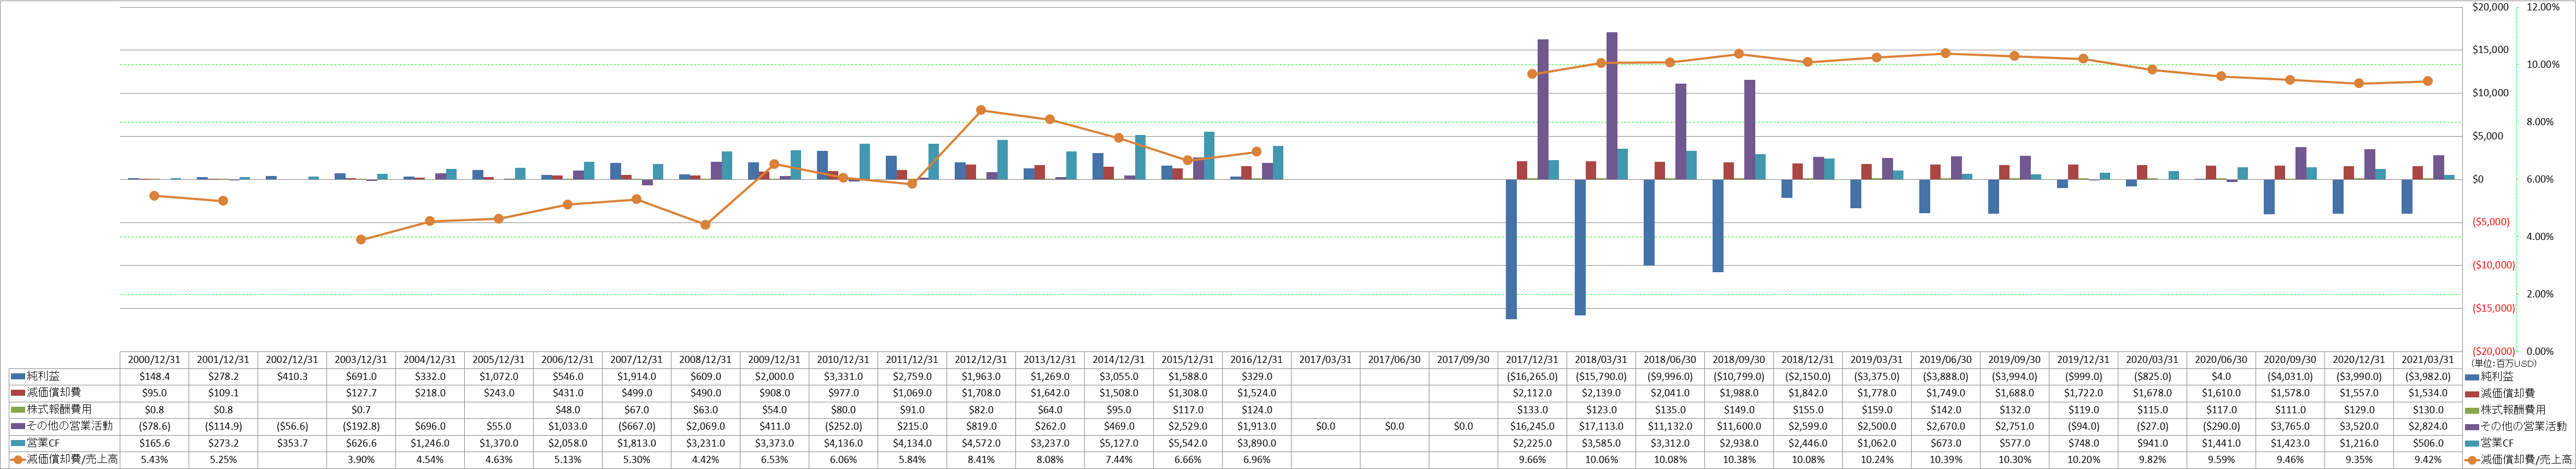The image size is (2576, 469).
Task: Click the 3.90% ratio cell
Action: pos(361,460)
